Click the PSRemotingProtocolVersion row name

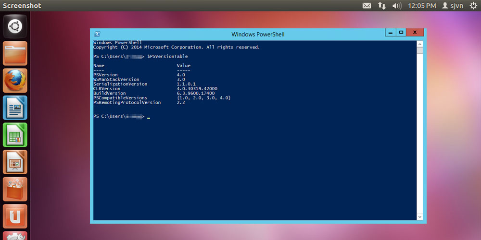127,102
